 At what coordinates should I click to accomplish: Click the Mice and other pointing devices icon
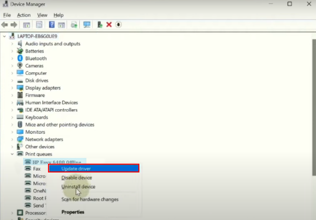[20, 125]
